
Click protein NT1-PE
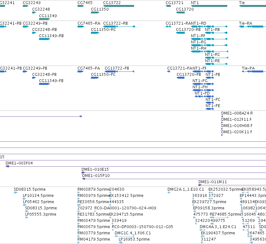pos(213,106)
